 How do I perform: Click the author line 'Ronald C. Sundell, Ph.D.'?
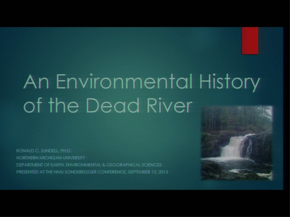(x=44, y=151)
